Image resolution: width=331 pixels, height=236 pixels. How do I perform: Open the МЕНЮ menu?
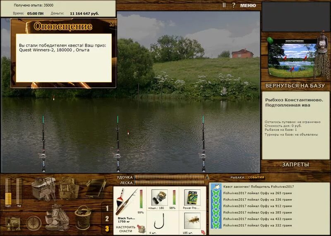tap(248, 5)
